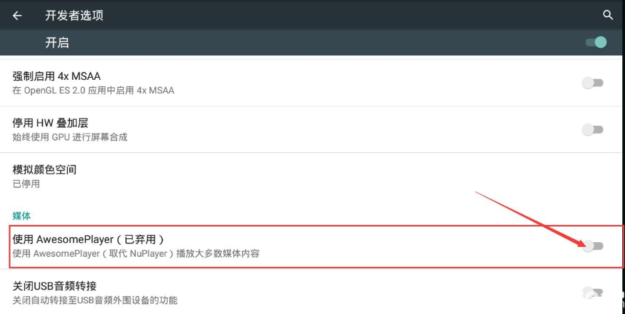Click the 使用 AwesomePlayer（已弃用）title text
Image resolution: width=625 pixels, height=314 pixels.
[88, 239]
